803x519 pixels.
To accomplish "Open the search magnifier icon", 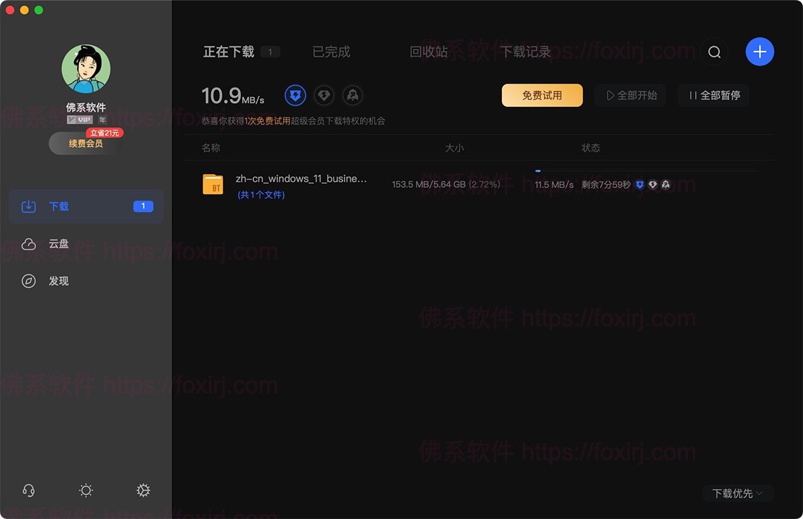I will tap(714, 51).
